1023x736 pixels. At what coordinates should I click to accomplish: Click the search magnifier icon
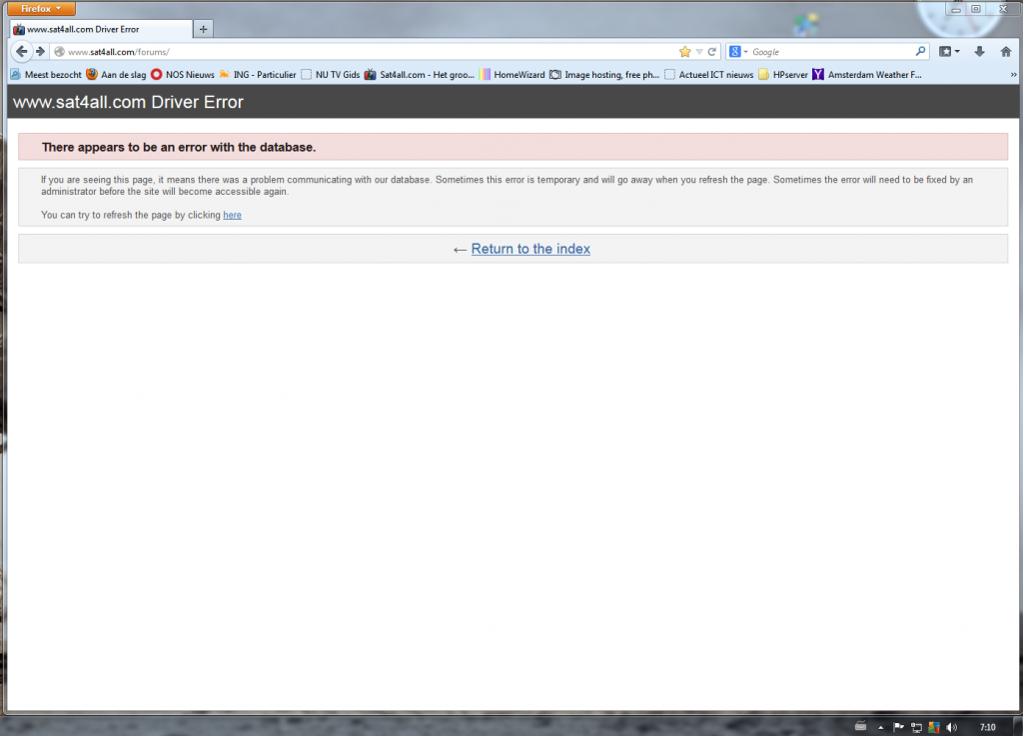point(920,52)
